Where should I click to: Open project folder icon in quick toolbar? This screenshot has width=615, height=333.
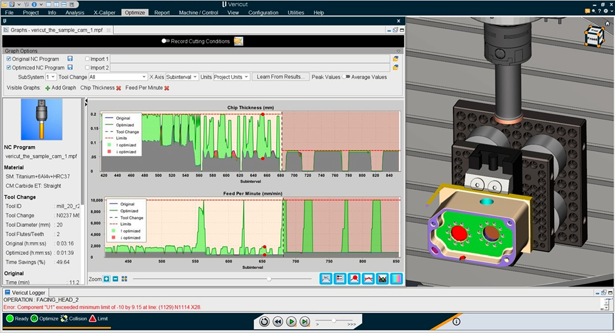5,4
